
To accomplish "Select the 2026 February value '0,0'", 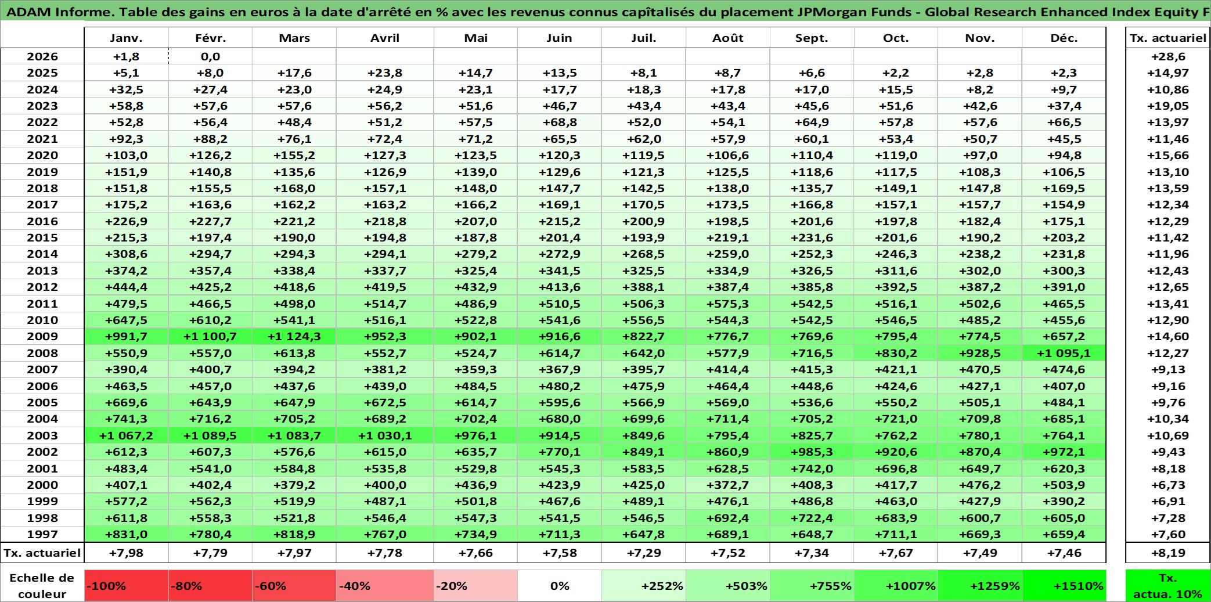I will tap(210, 56).
